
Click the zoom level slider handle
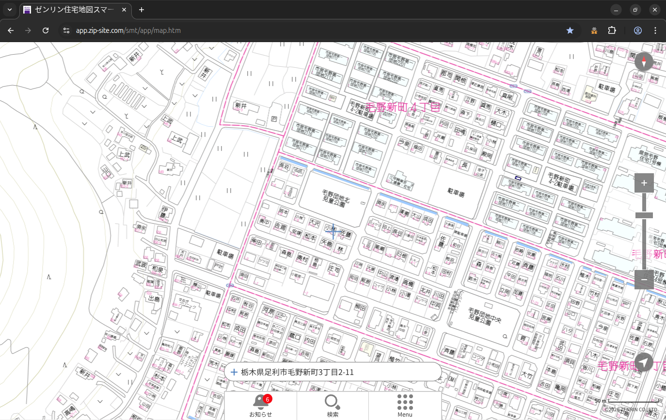pyautogui.click(x=644, y=215)
